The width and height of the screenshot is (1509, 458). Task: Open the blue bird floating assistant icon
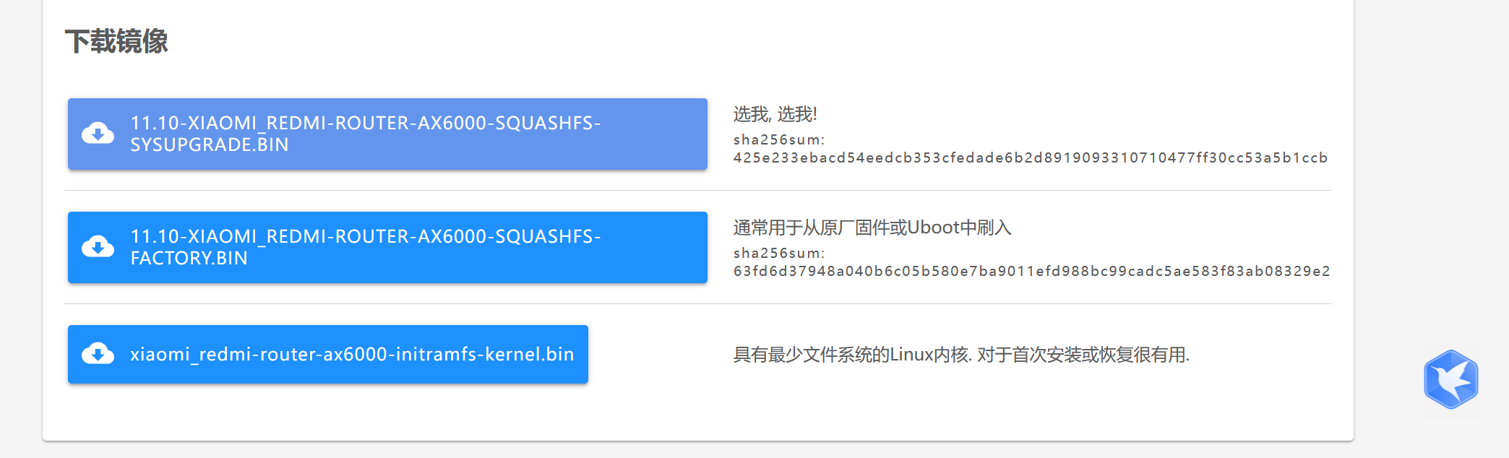(1450, 379)
